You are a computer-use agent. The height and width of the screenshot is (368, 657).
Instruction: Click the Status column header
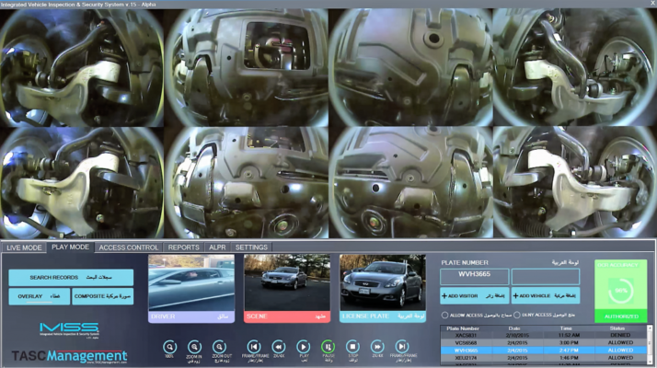(617, 328)
